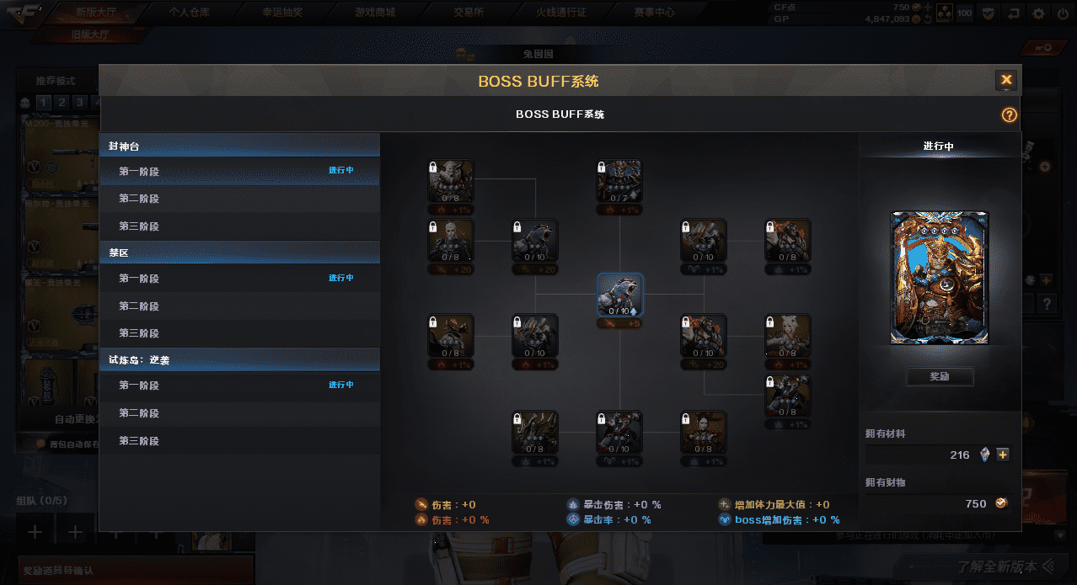Select loadout slot 2 in background lobby

point(61,103)
